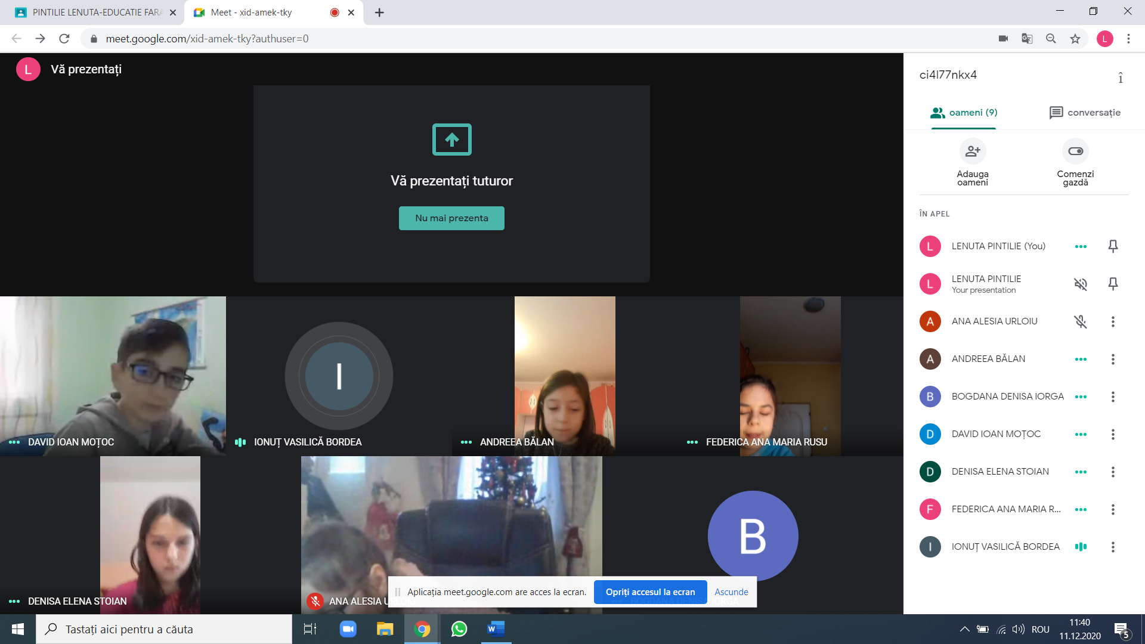The image size is (1145, 644).
Task: Open meeting info icon in side panel
Action: click(1121, 78)
